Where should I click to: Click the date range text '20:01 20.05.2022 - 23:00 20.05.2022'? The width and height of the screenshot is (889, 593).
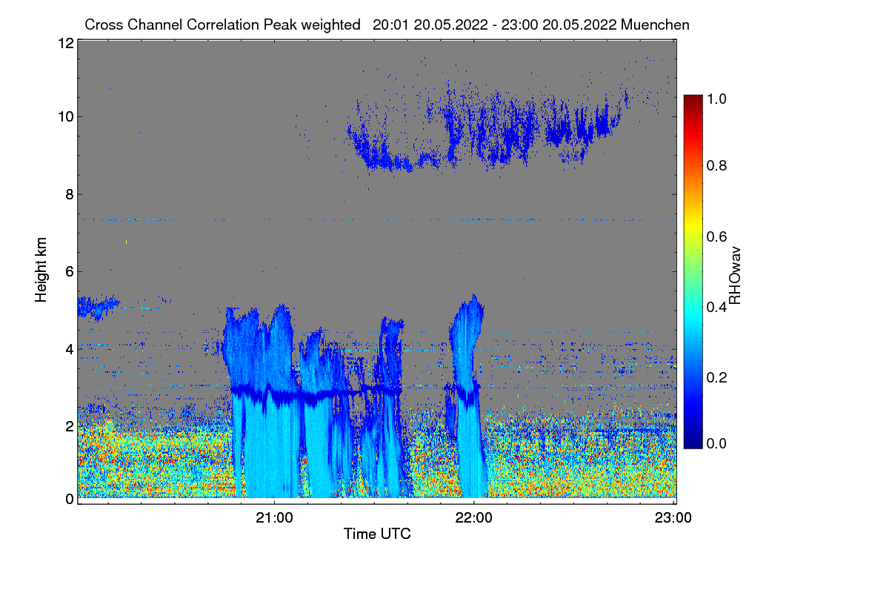(496, 24)
